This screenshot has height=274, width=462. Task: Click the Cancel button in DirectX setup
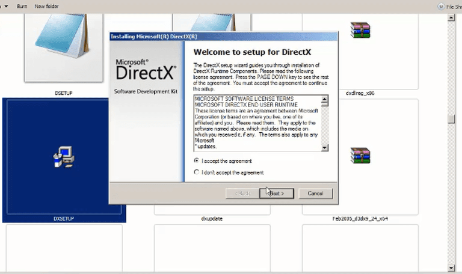315,193
